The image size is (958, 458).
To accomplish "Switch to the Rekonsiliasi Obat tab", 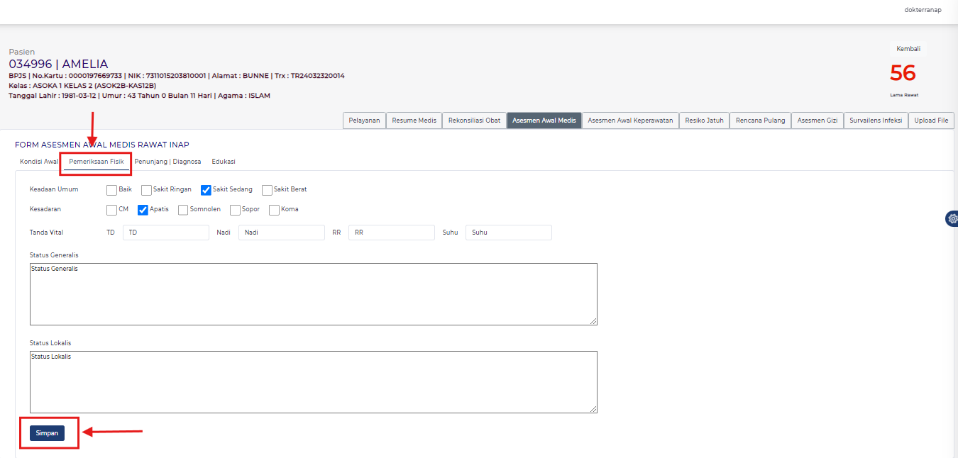I will coord(473,120).
